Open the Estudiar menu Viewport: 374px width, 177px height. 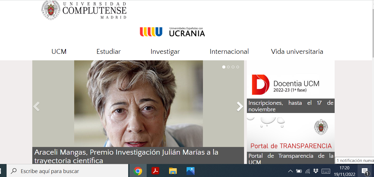coord(109,52)
